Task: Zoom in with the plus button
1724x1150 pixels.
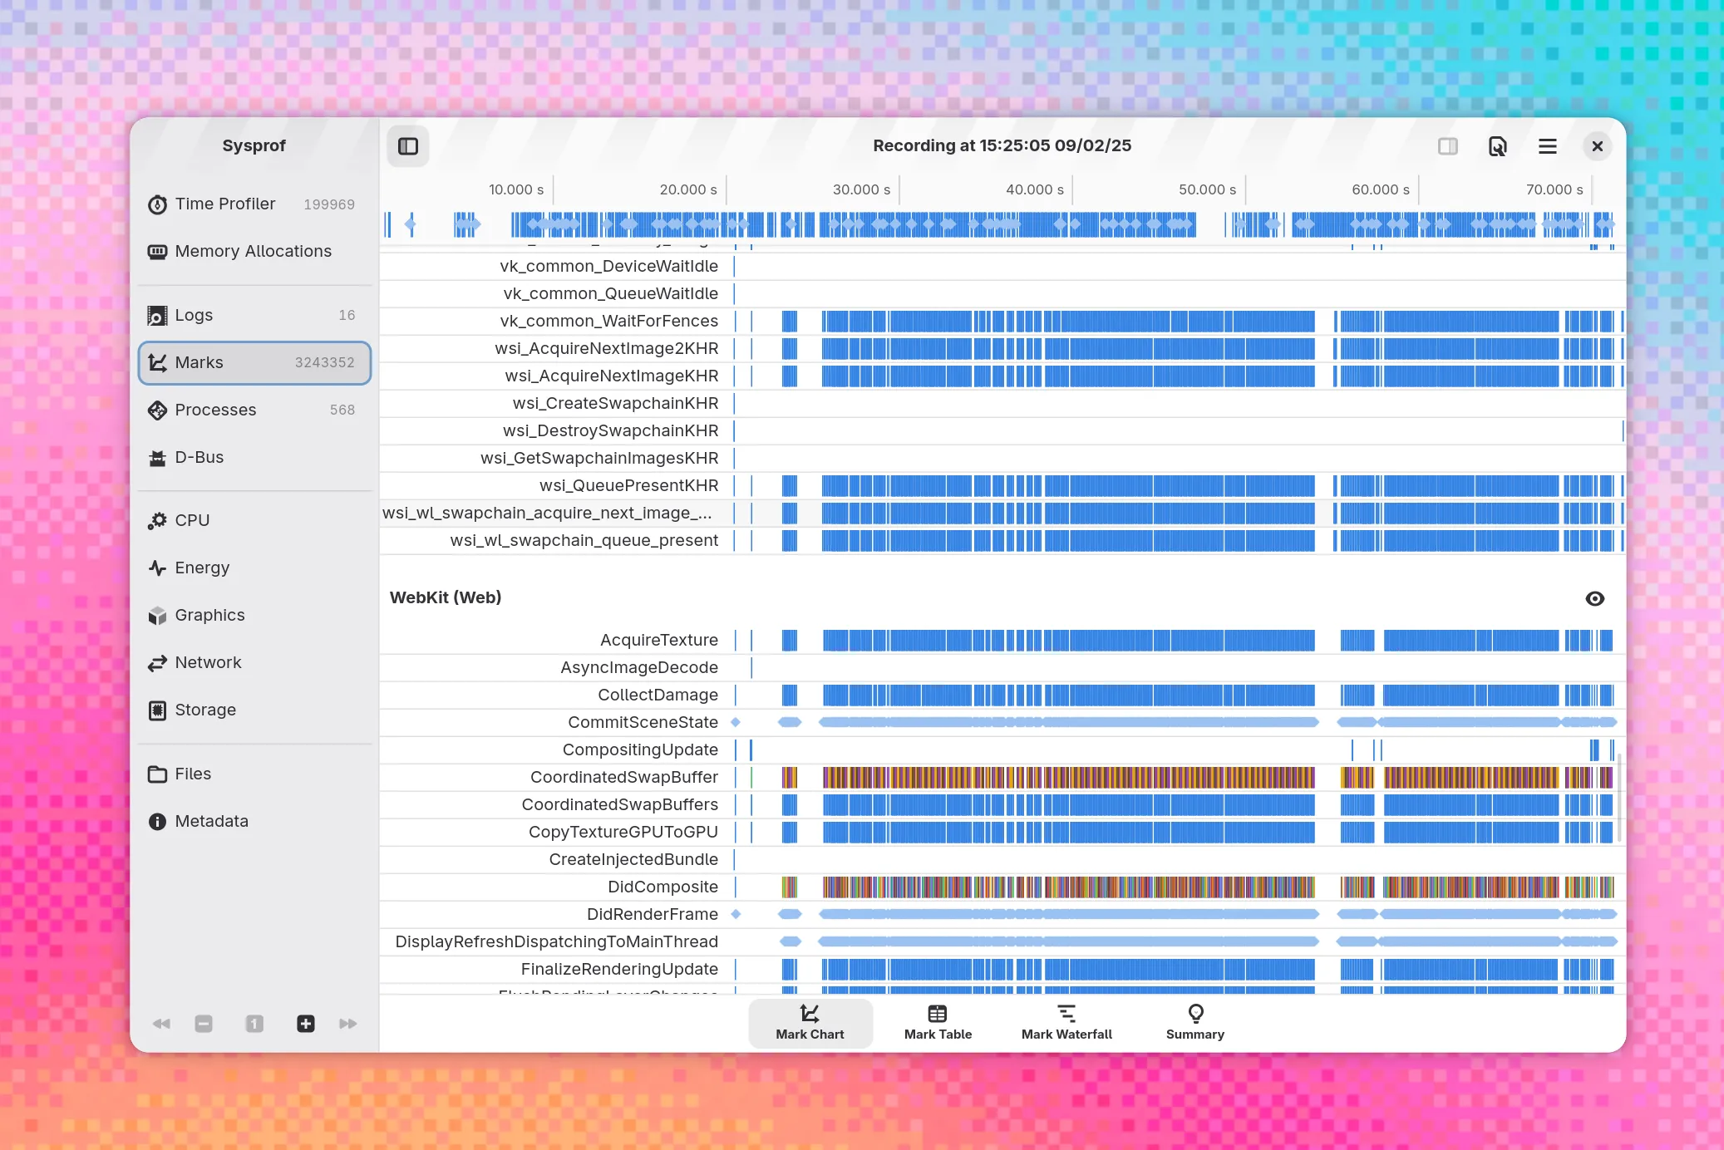Action: [x=306, y=1024]
